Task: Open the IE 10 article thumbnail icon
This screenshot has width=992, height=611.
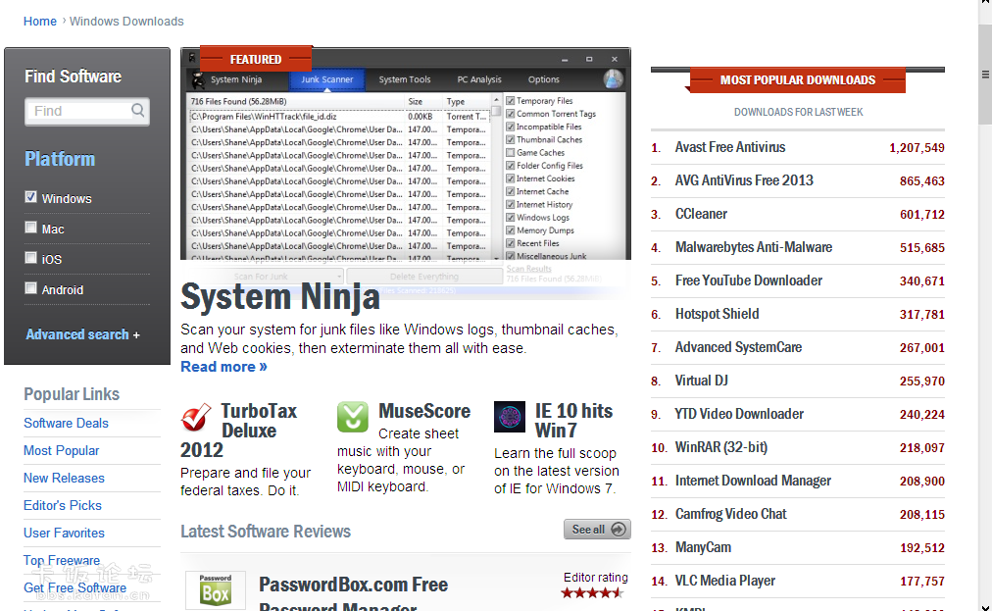Action: click(x=510, y=417)
